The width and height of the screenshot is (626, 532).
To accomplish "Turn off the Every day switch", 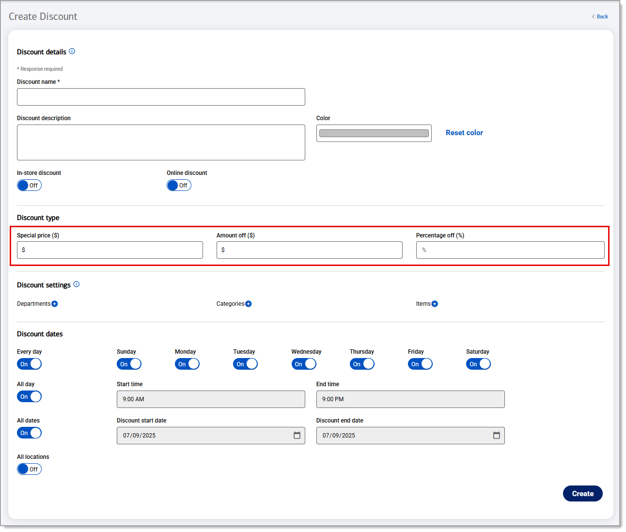I will click(29, 364).
